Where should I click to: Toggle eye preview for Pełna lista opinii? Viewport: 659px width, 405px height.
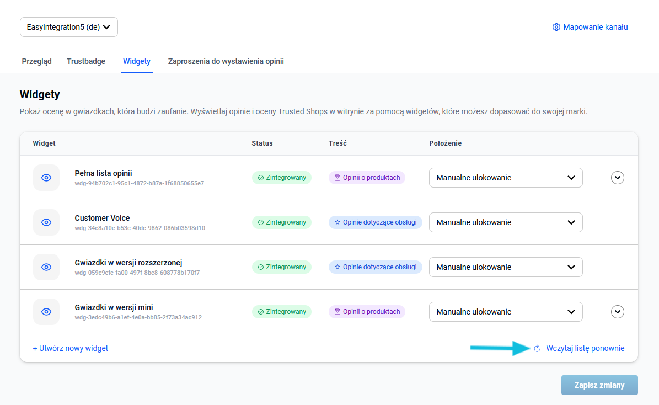(x=46, y=178)
